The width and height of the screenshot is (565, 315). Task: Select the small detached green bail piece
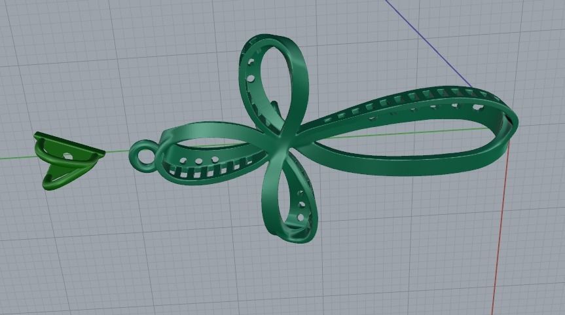click(x=69, y=160)
